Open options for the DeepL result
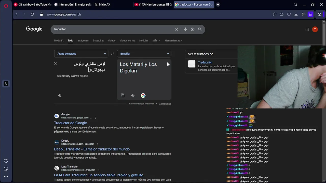This screenshot has width=326, height=183. (97, 144)
